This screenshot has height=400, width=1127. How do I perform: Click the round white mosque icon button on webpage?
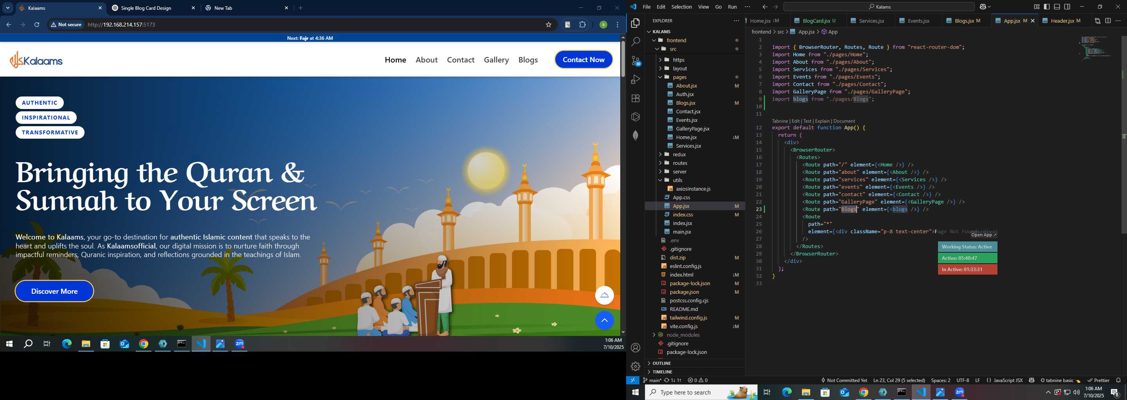click(604, 296)
